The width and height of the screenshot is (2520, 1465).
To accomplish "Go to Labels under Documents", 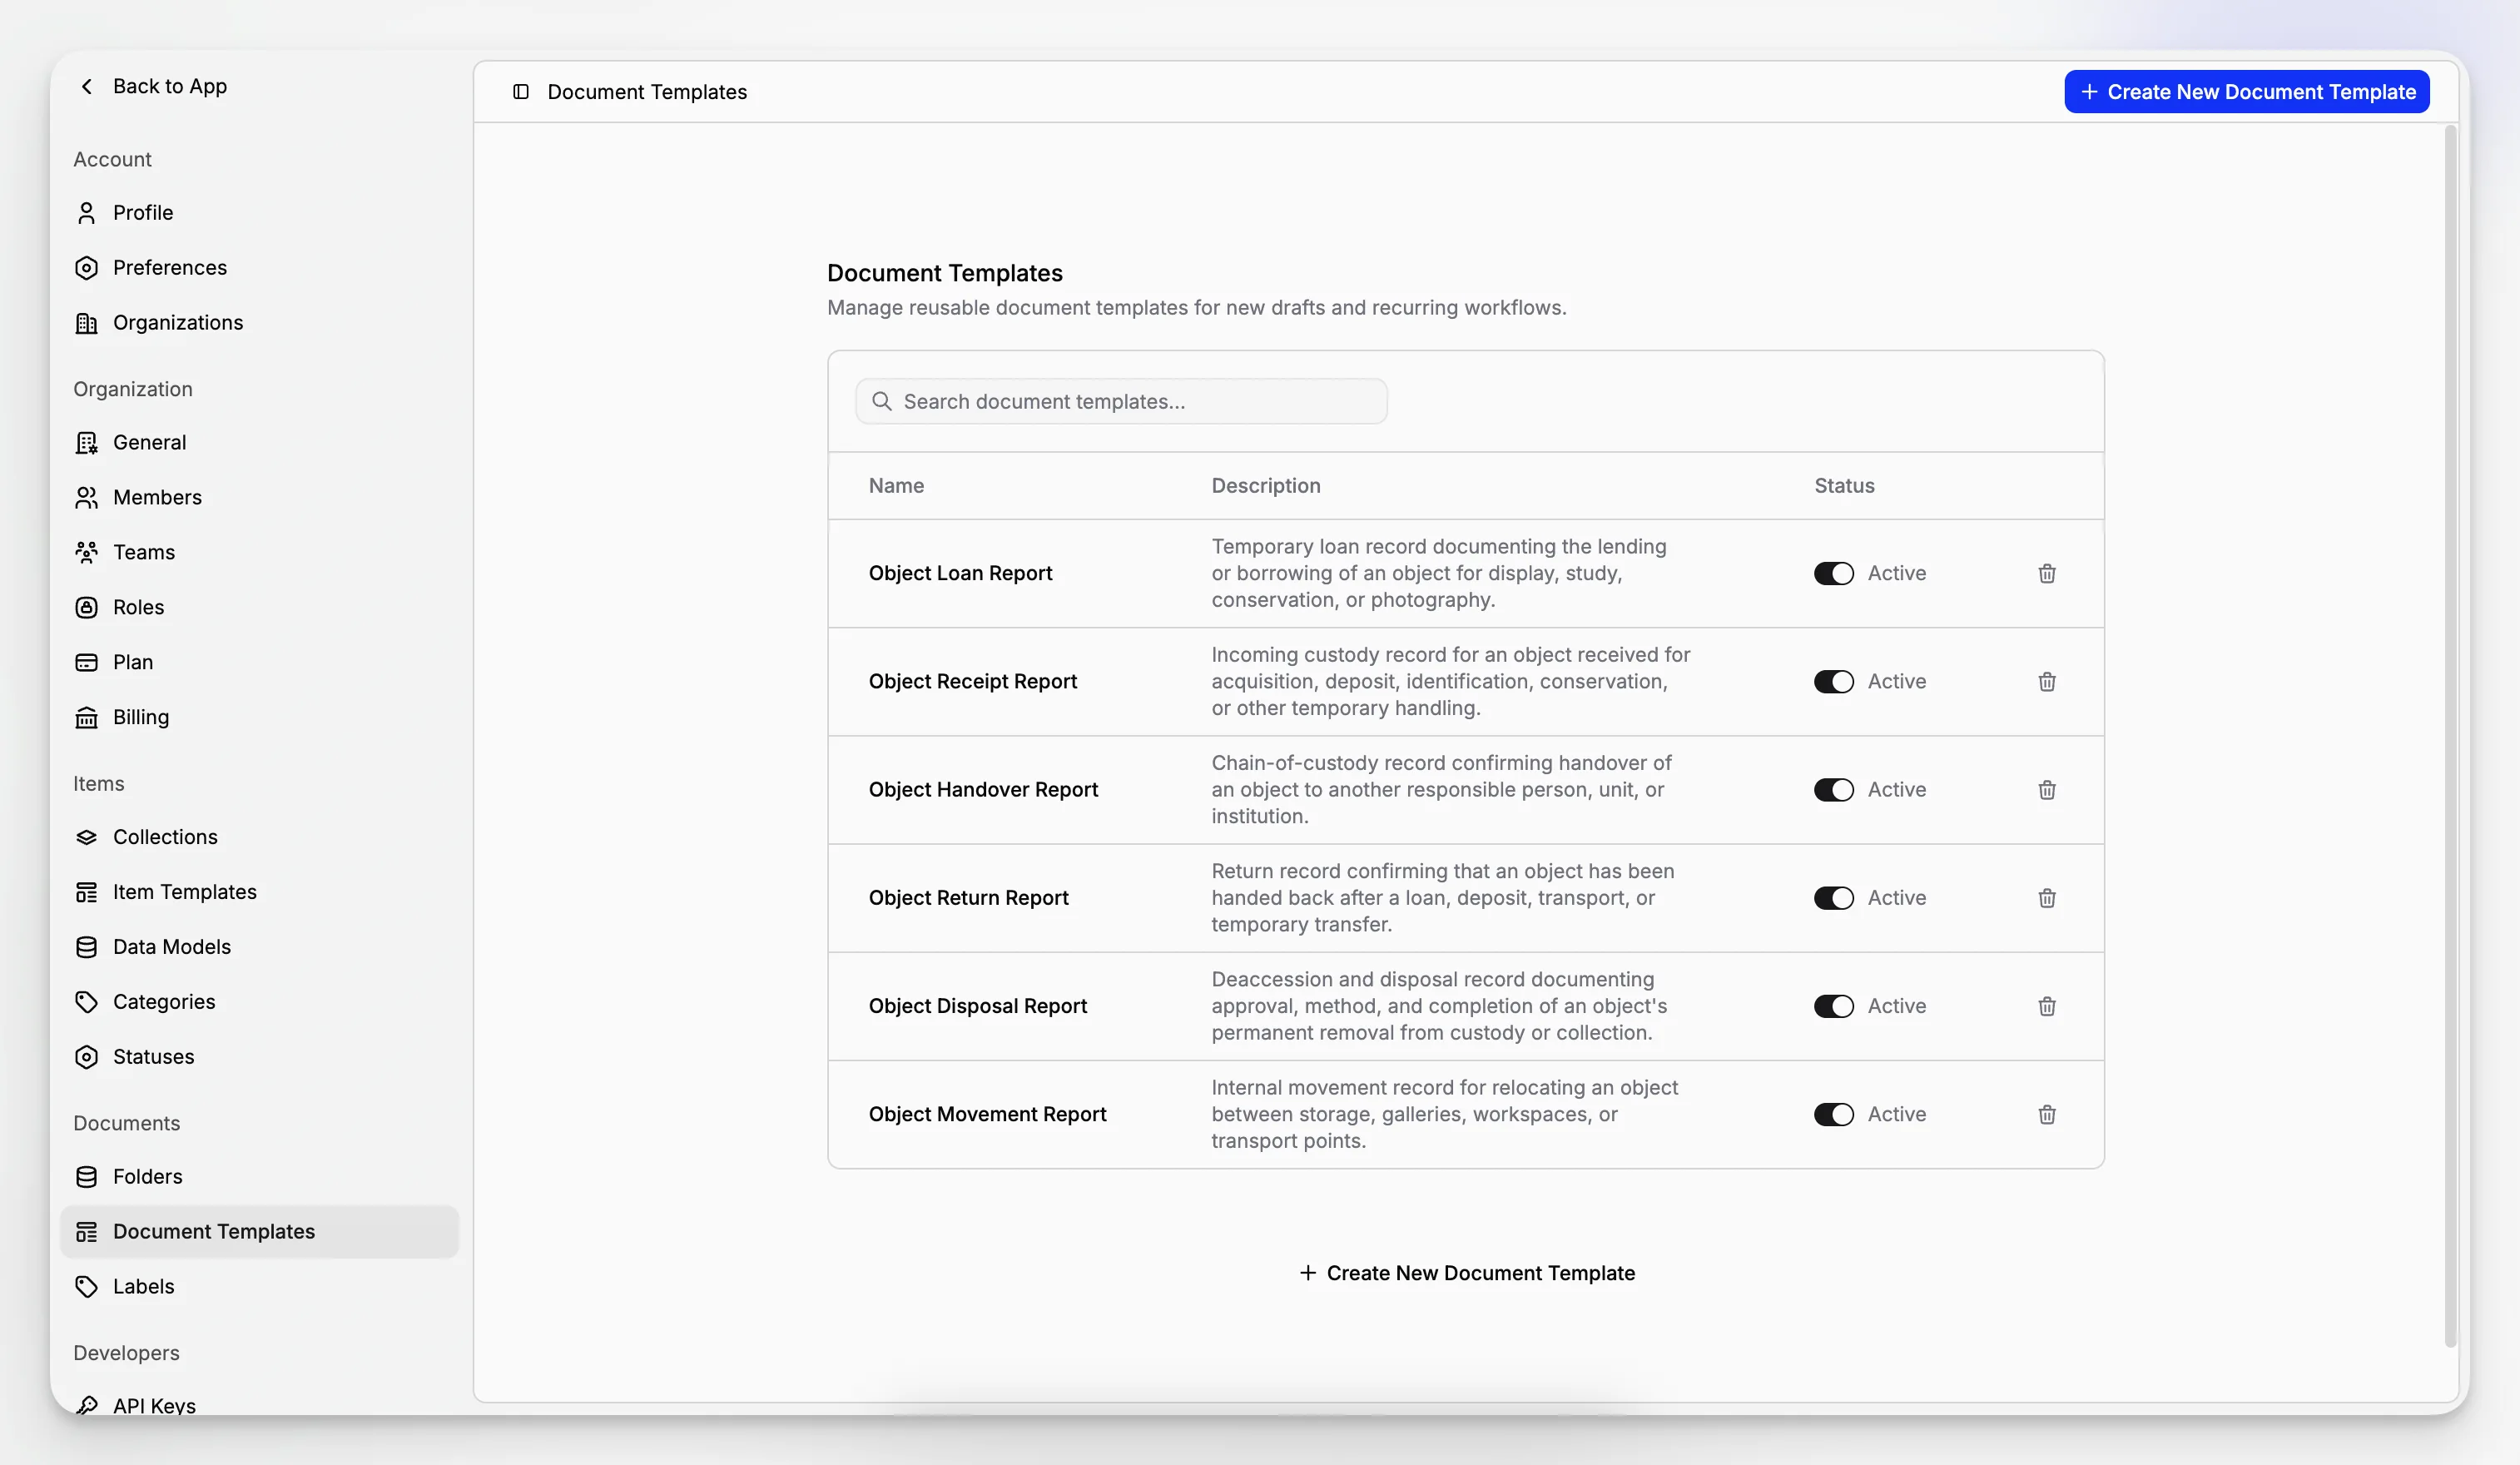I will click(260, 1288).
